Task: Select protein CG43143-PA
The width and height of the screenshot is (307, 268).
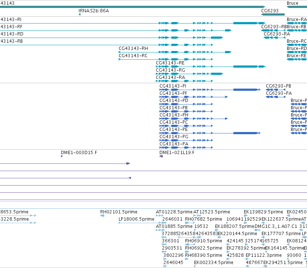Action: pos(174,144)
